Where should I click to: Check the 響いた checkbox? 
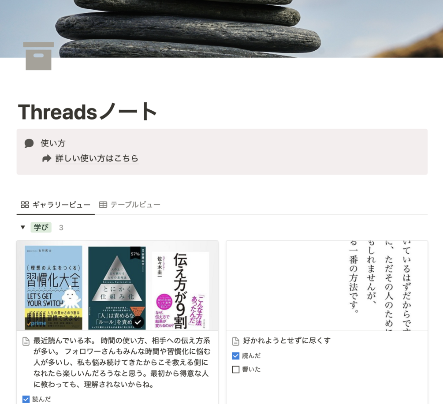236,370
